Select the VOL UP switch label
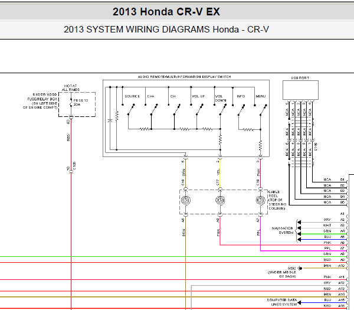 click(x=198, y=96)
